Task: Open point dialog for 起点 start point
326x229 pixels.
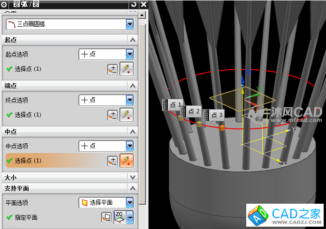Action: click(x=113, y=69)
